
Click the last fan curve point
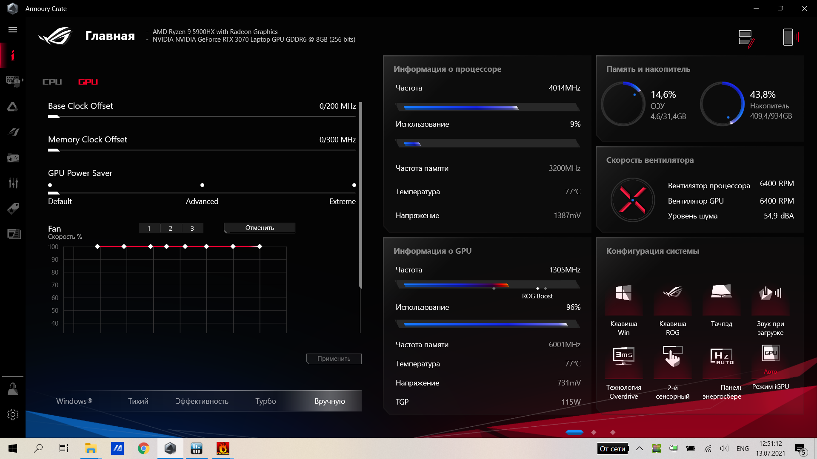260,246
